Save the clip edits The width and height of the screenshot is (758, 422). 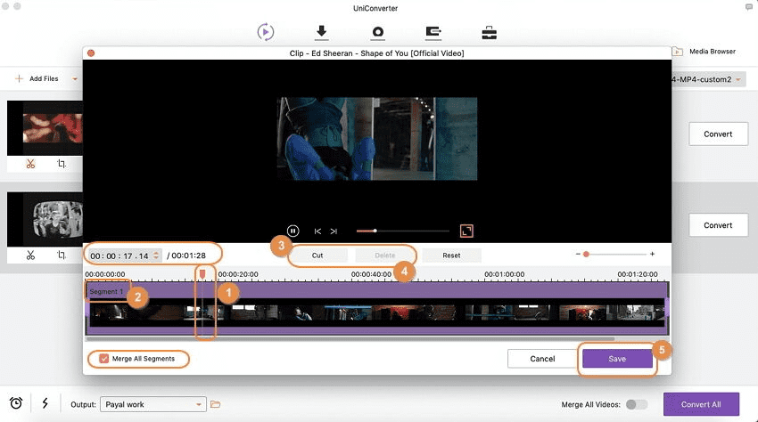tap(617, 359)
